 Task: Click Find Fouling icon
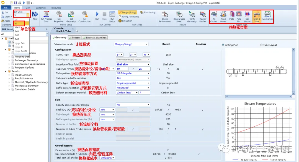pos(142,12)
